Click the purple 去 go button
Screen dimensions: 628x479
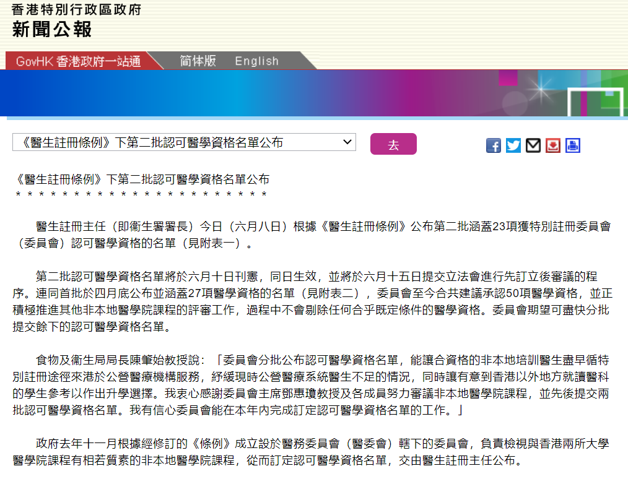pos(393,144)
